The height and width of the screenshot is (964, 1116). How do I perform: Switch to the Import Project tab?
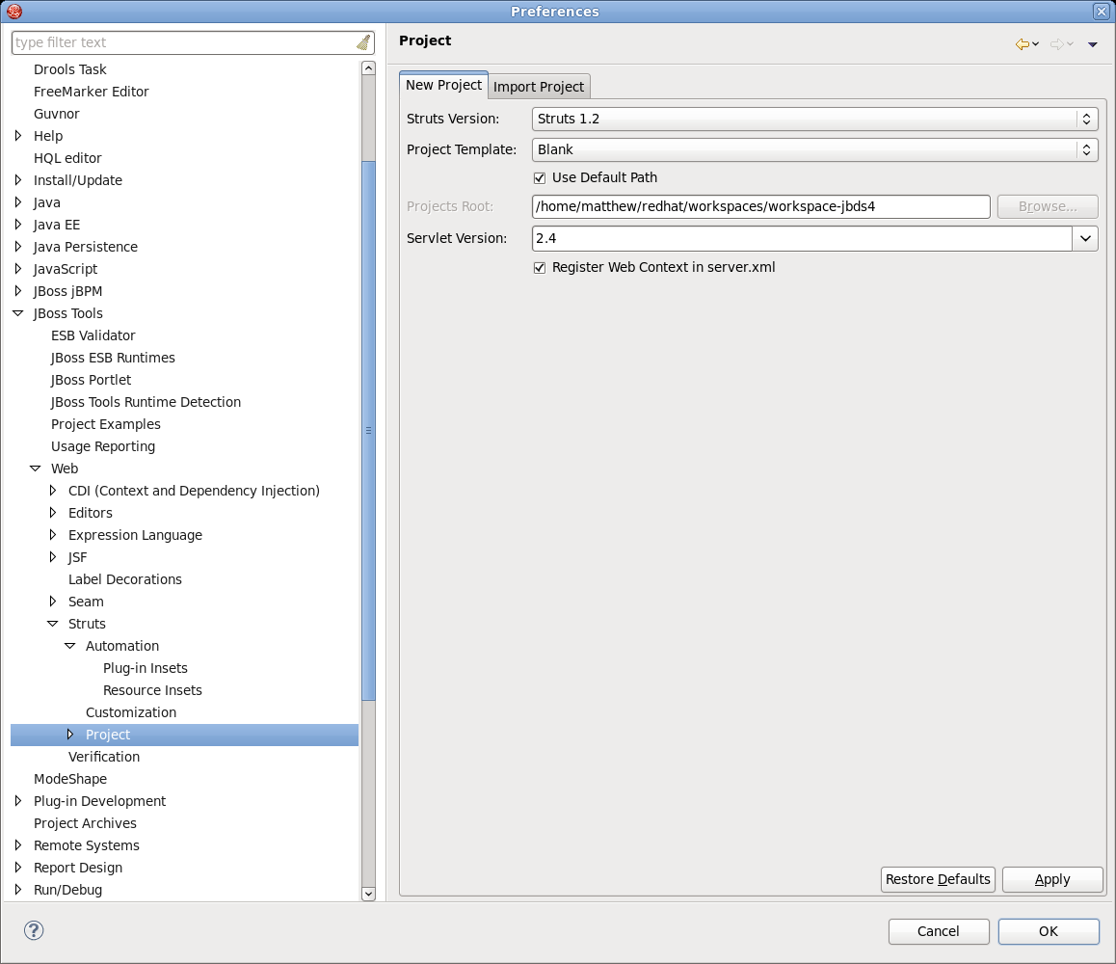point(539,87)
